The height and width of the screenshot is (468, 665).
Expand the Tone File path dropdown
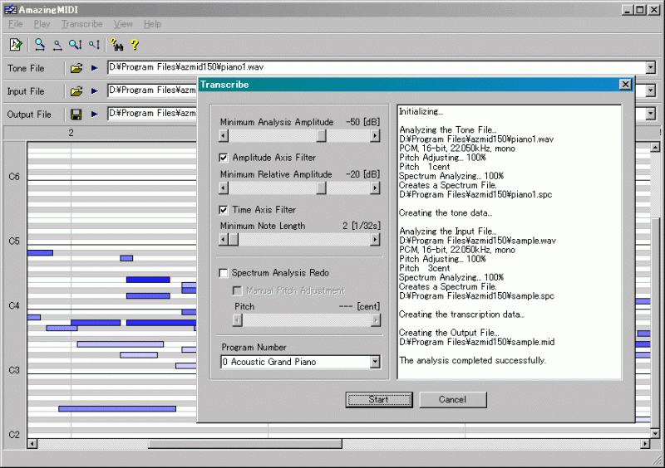pyautogui.click(x=650, y=67)
